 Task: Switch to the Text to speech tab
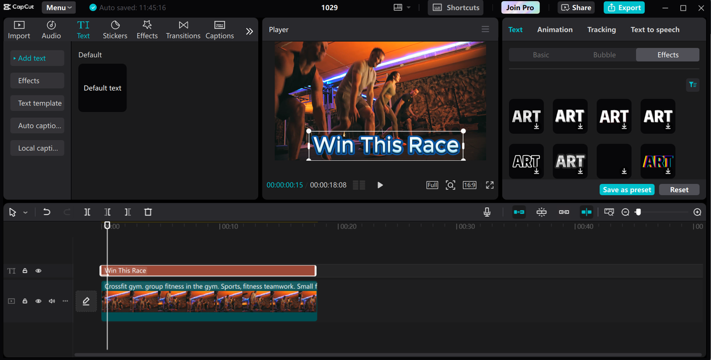pyautogui.click(x=655, y=29)
